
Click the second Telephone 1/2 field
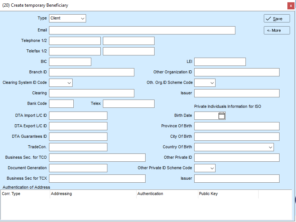click(129, 41)
